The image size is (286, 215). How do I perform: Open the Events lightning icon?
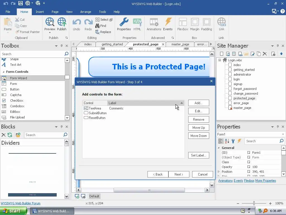tap(168, 22)
